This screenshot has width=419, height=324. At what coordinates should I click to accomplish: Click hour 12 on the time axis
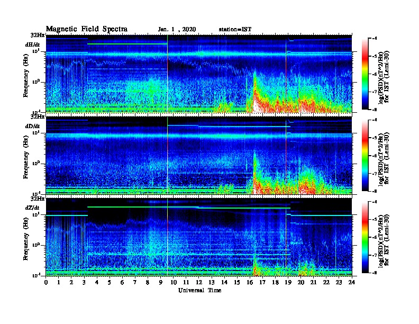(x=199, y=282)
